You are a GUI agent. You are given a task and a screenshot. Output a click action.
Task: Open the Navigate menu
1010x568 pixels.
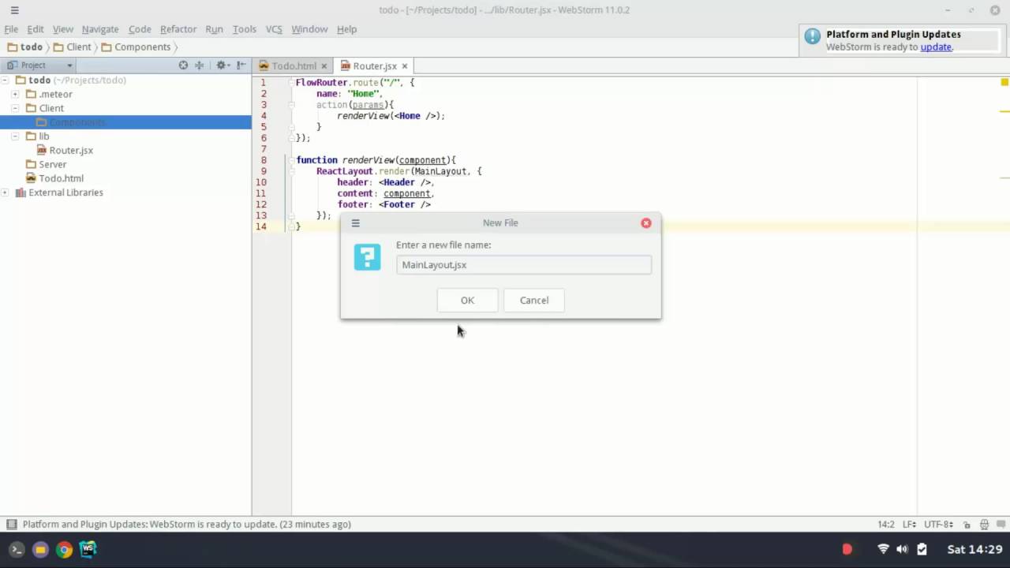100,29
